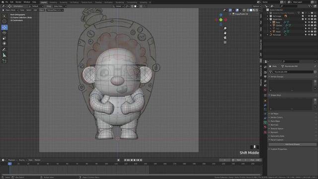Open the Edit menu
The width and height of the screenshot is (318, 179).
12,2
